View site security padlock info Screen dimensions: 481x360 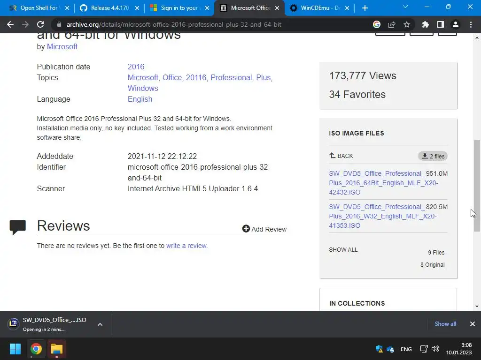59,24
